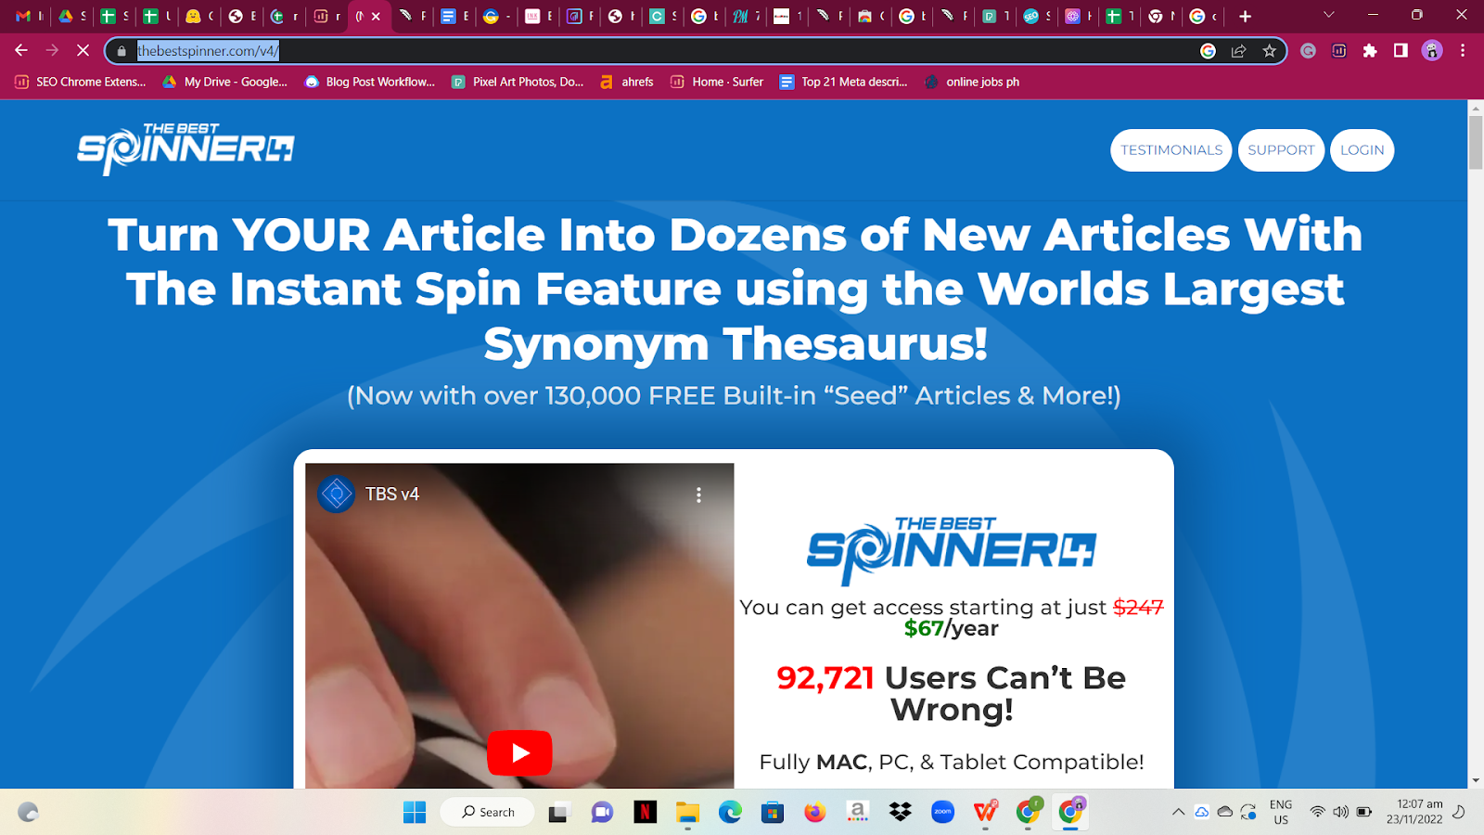Open the Windows Start menu
The height and width of the screenshot is (835, 1484).
pyautogui.click(x=415, y=813)
